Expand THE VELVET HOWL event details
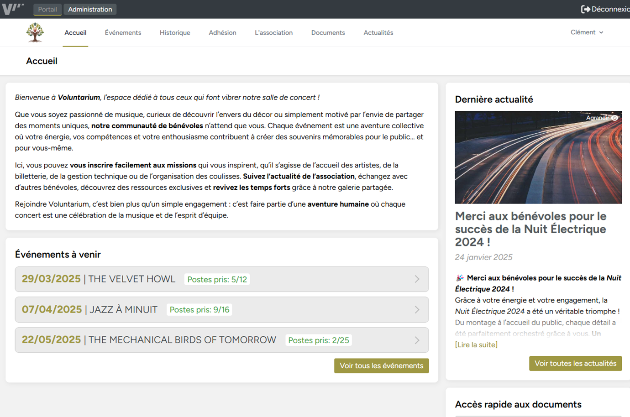 pyautogui.click(x=417, y=279)
